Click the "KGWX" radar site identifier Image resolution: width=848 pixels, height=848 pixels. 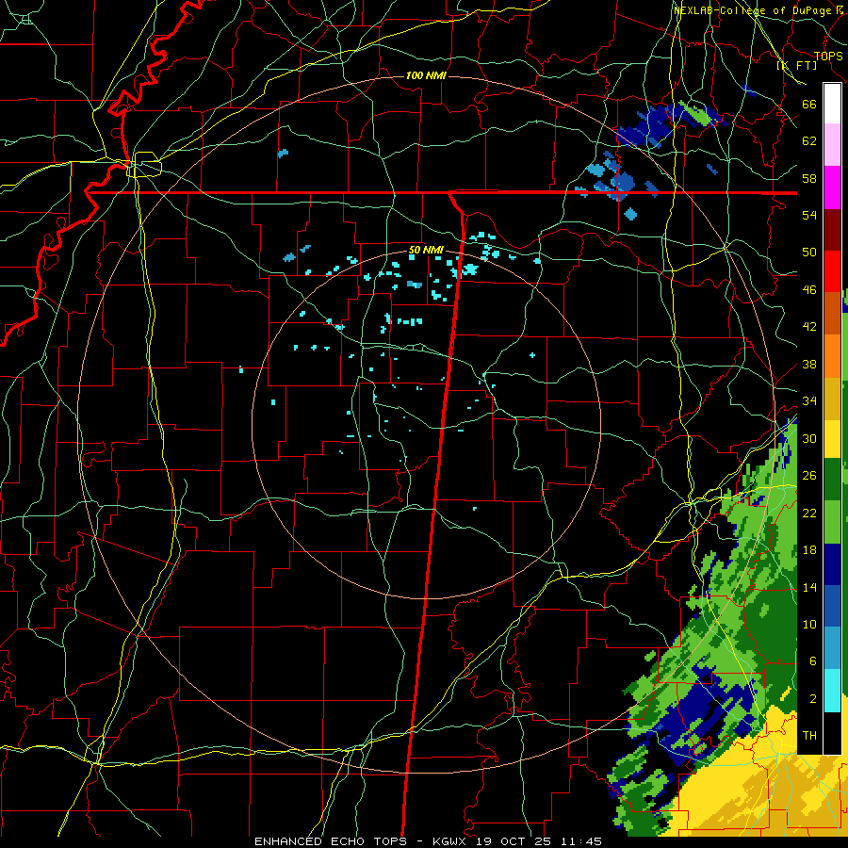click(448, 841)
